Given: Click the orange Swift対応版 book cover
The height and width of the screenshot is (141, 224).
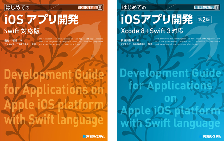Looking at the screenshot, I should pos(54,70).
